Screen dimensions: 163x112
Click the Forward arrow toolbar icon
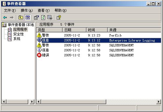pyautogui.click(x=12, y=17)
